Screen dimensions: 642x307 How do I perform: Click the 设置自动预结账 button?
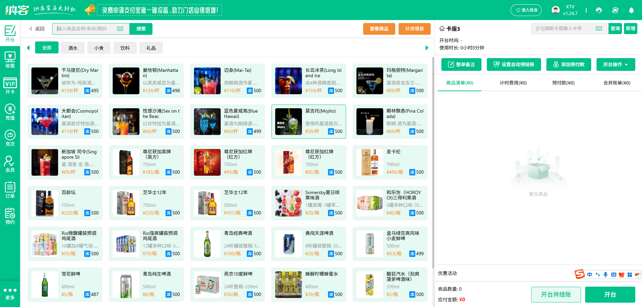[x=514, y=64]
